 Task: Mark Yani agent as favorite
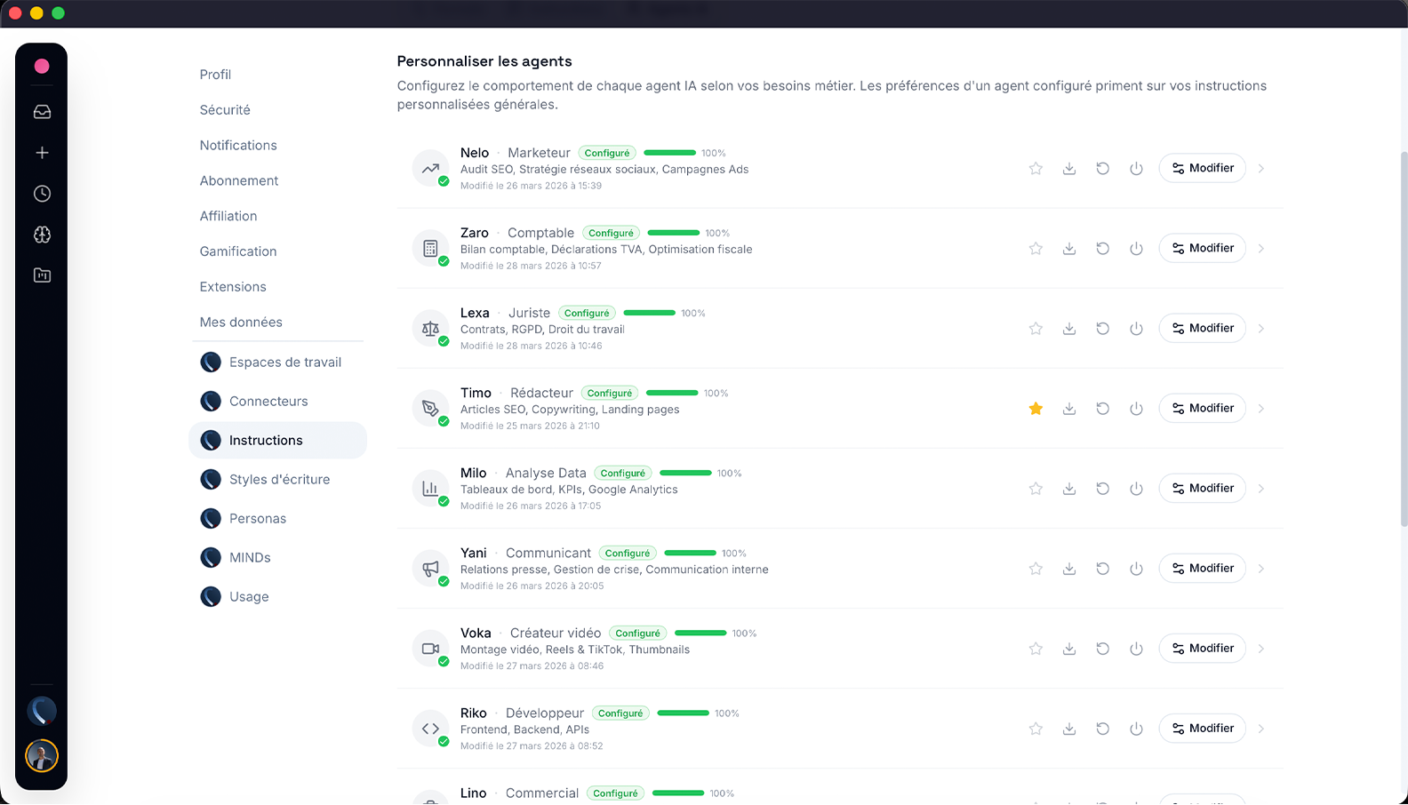tap(1036, 569)
